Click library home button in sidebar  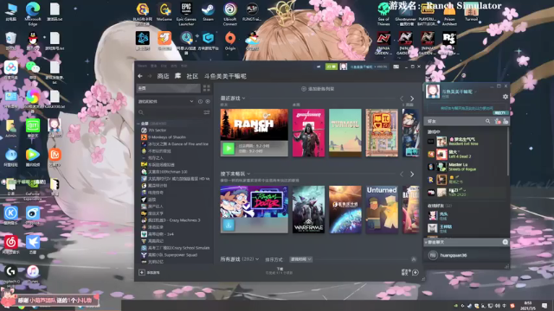(x=168, y=88)
